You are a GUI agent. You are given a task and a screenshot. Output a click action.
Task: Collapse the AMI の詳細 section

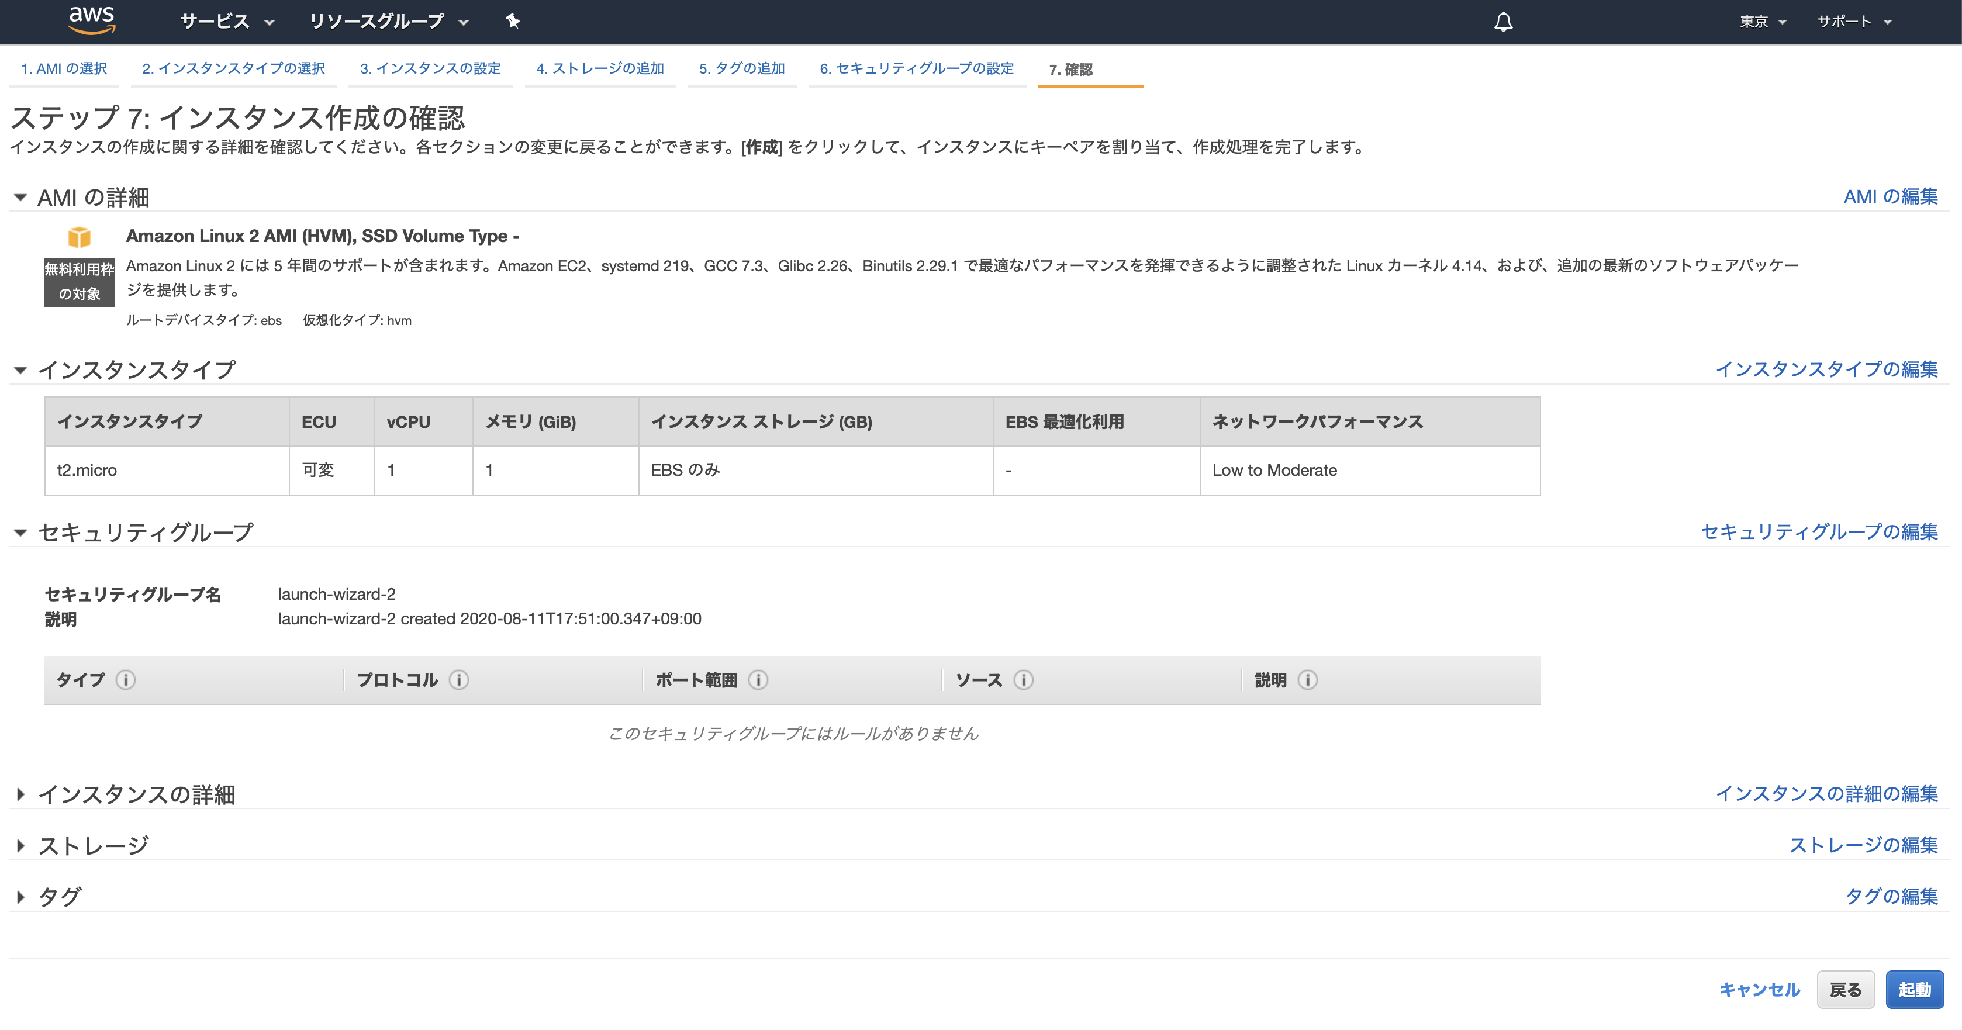20,198
